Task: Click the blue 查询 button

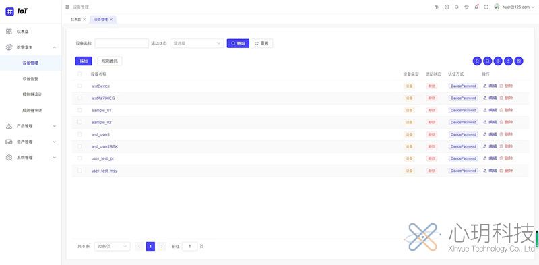Action: coord(238,43)
